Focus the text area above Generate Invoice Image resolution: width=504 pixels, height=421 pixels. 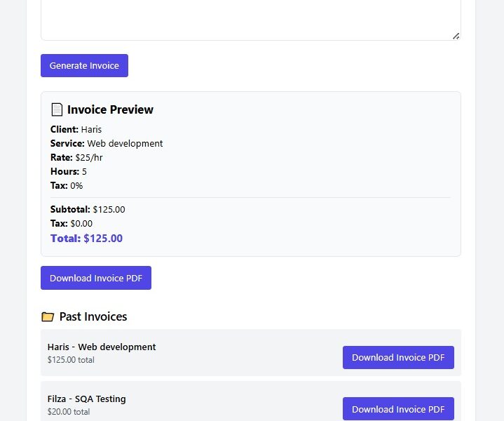(x=250, y=18)
